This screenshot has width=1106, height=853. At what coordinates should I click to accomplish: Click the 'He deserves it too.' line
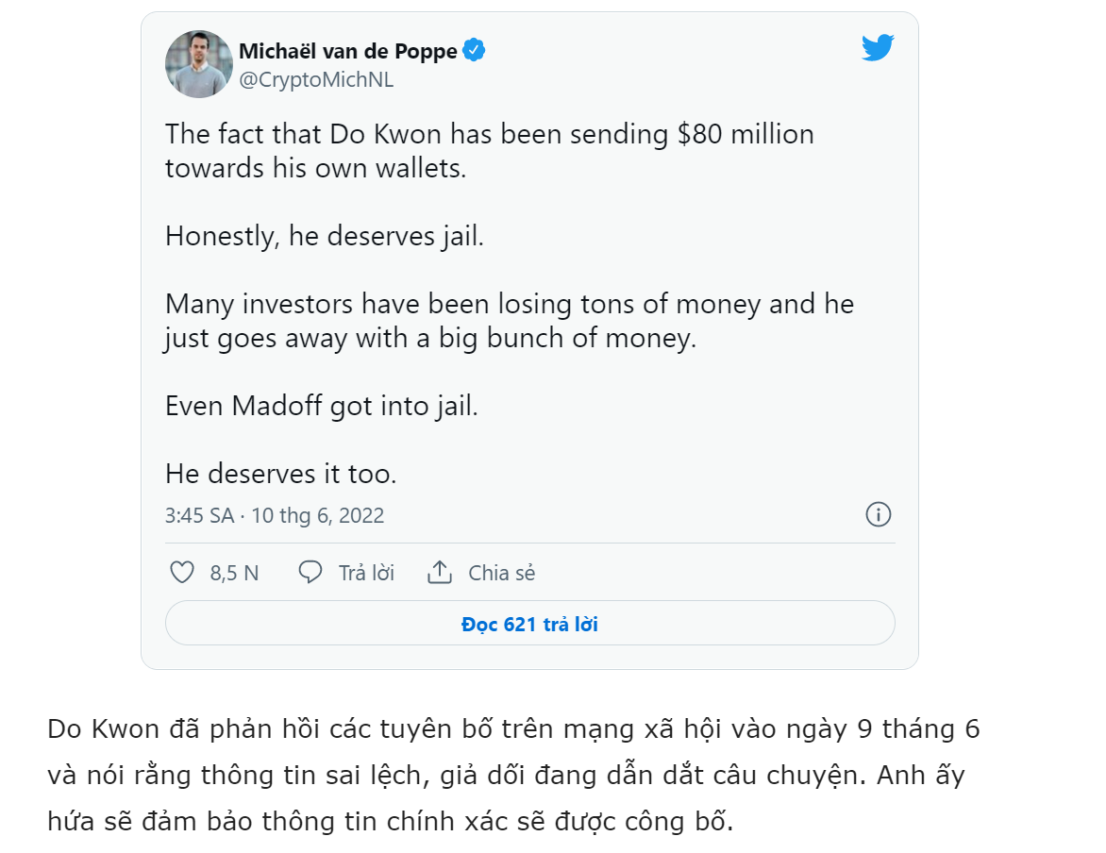tap(280, 474)
